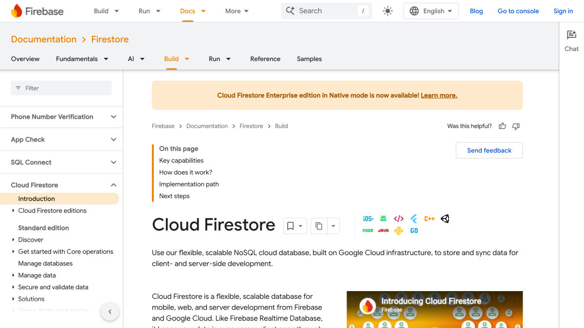Click the search magnifier icon
584x328 pixels.
tap(290, 11)
